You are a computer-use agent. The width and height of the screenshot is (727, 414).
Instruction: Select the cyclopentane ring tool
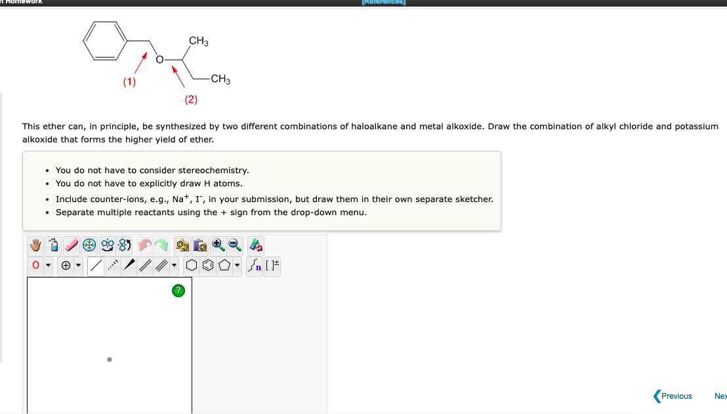pyautogui.click(x=224, y=266)
